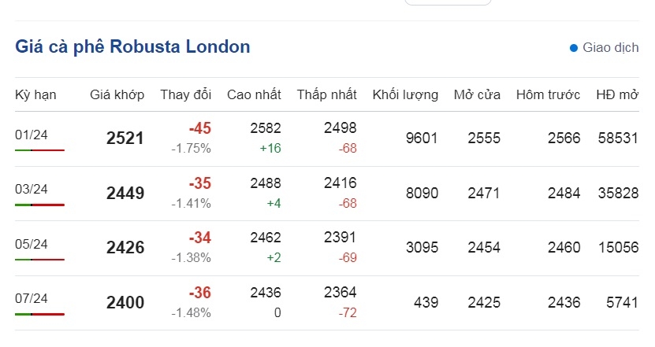655x347 pixels.
Task: Open the Giá cà phê Robusta London heading
Action: [132, 46]
